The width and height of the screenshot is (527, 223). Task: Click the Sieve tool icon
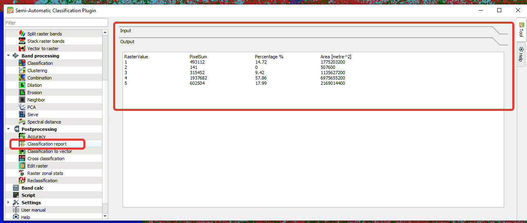22,115
